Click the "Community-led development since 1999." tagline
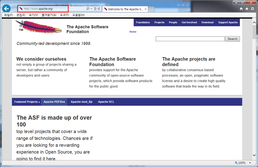 click(54, 44)
